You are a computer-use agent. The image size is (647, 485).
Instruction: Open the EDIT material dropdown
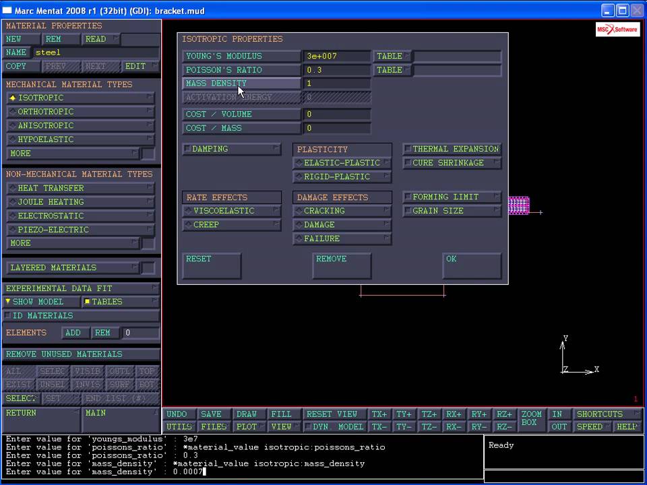[x=140, y=66]
